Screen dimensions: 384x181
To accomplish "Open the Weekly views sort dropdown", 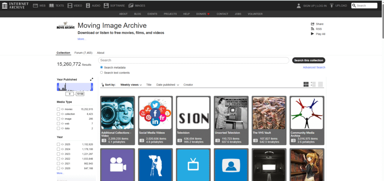I will [x=131, y=85].
